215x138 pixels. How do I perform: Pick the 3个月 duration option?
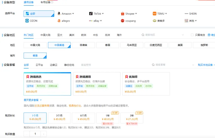(59, 118)
